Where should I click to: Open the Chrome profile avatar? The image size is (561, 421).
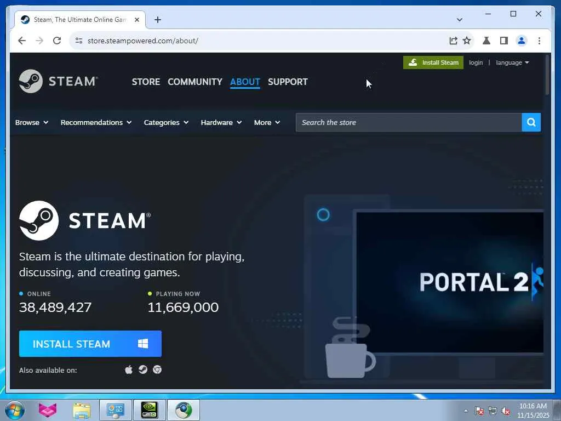point(522,41)
